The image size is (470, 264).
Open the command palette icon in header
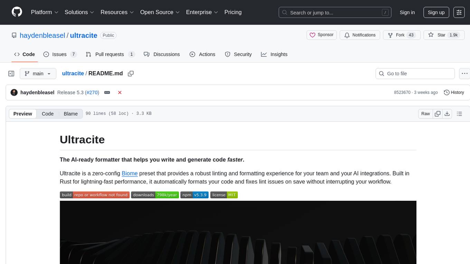459,12
